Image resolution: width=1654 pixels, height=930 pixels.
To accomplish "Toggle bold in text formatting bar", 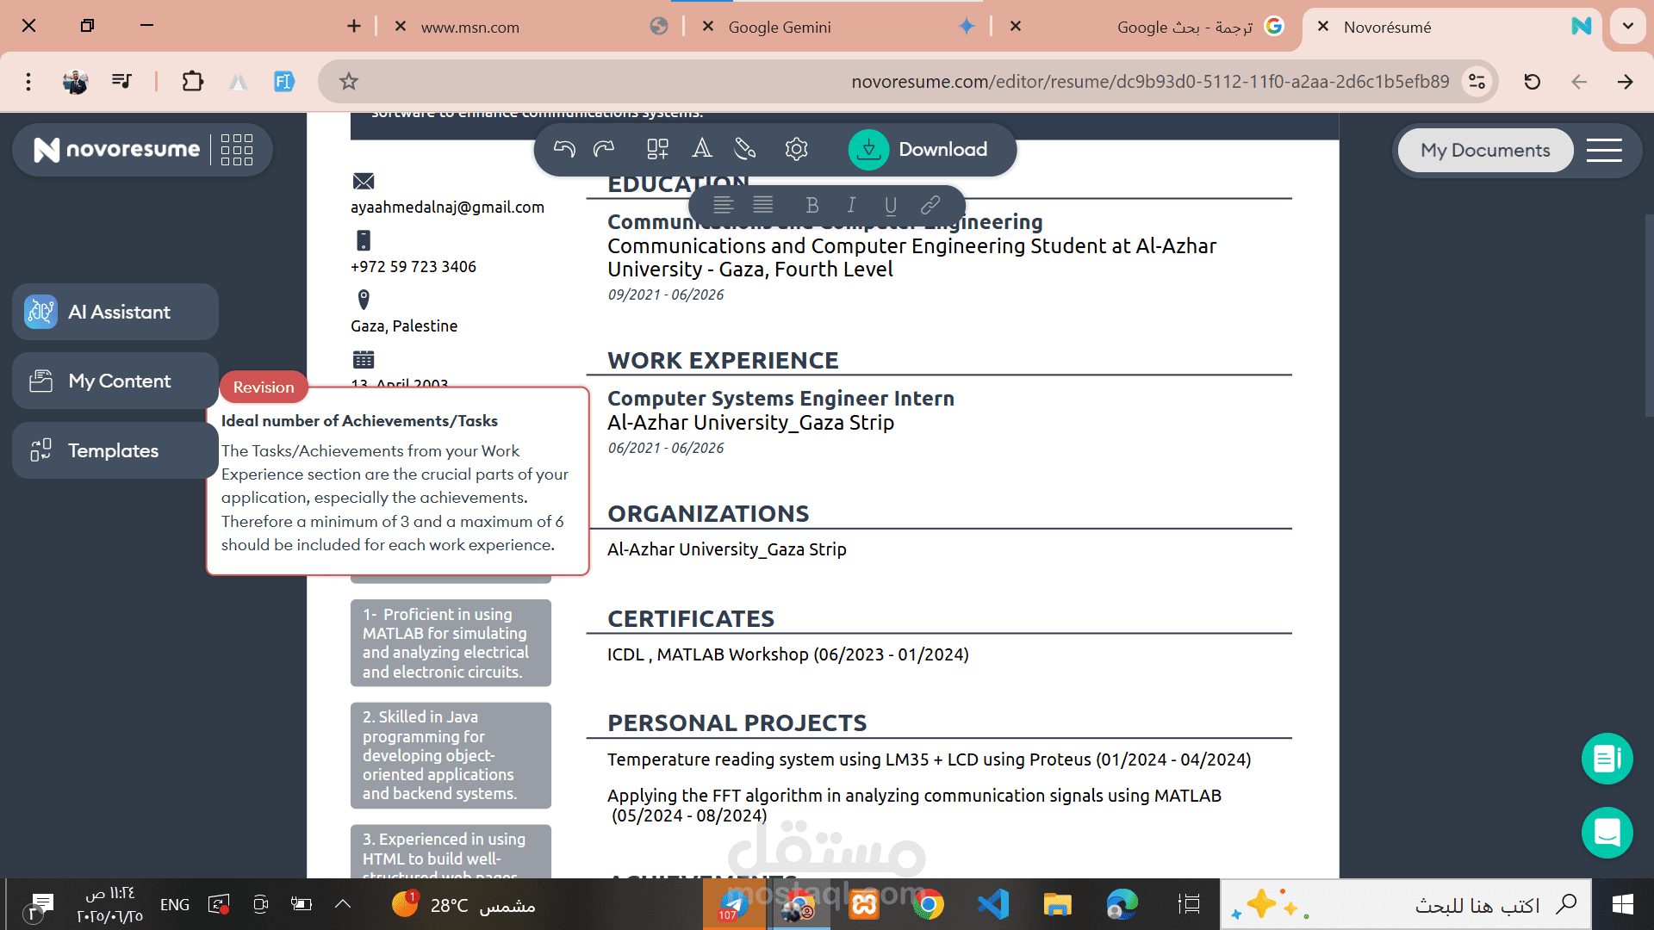I will [811, 205].
